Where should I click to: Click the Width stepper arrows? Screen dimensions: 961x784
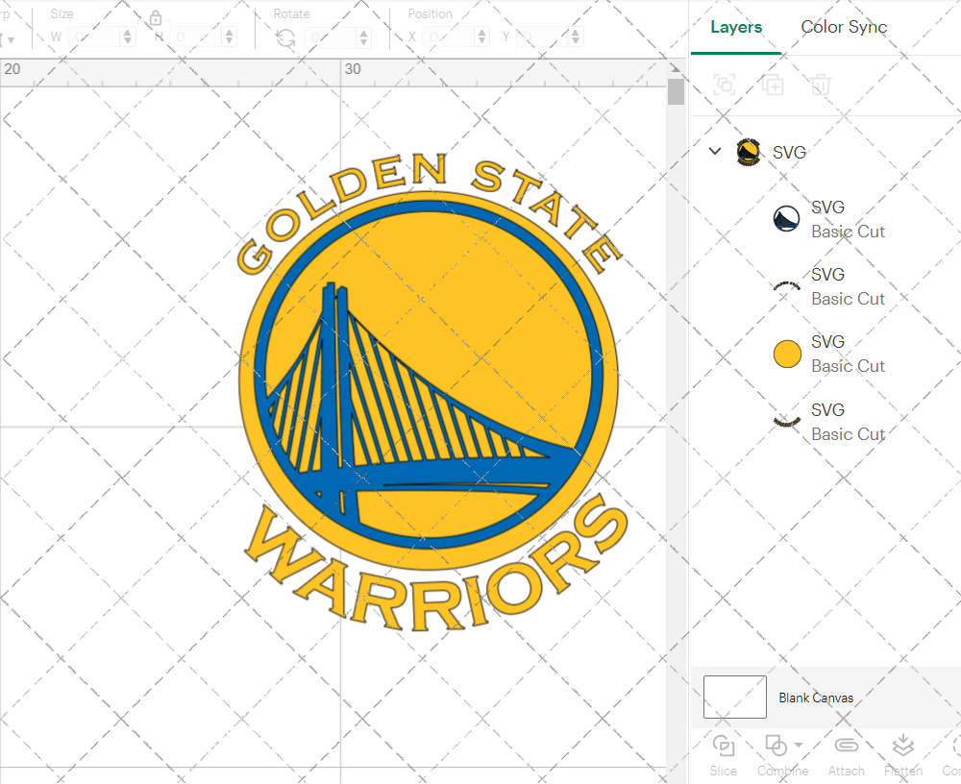click(x=128, y=37)
